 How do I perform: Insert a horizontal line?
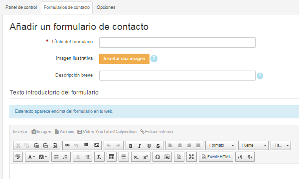coord(124,157)
